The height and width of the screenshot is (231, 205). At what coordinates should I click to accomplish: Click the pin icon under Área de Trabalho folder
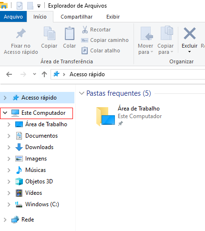[x=120, y=123]
